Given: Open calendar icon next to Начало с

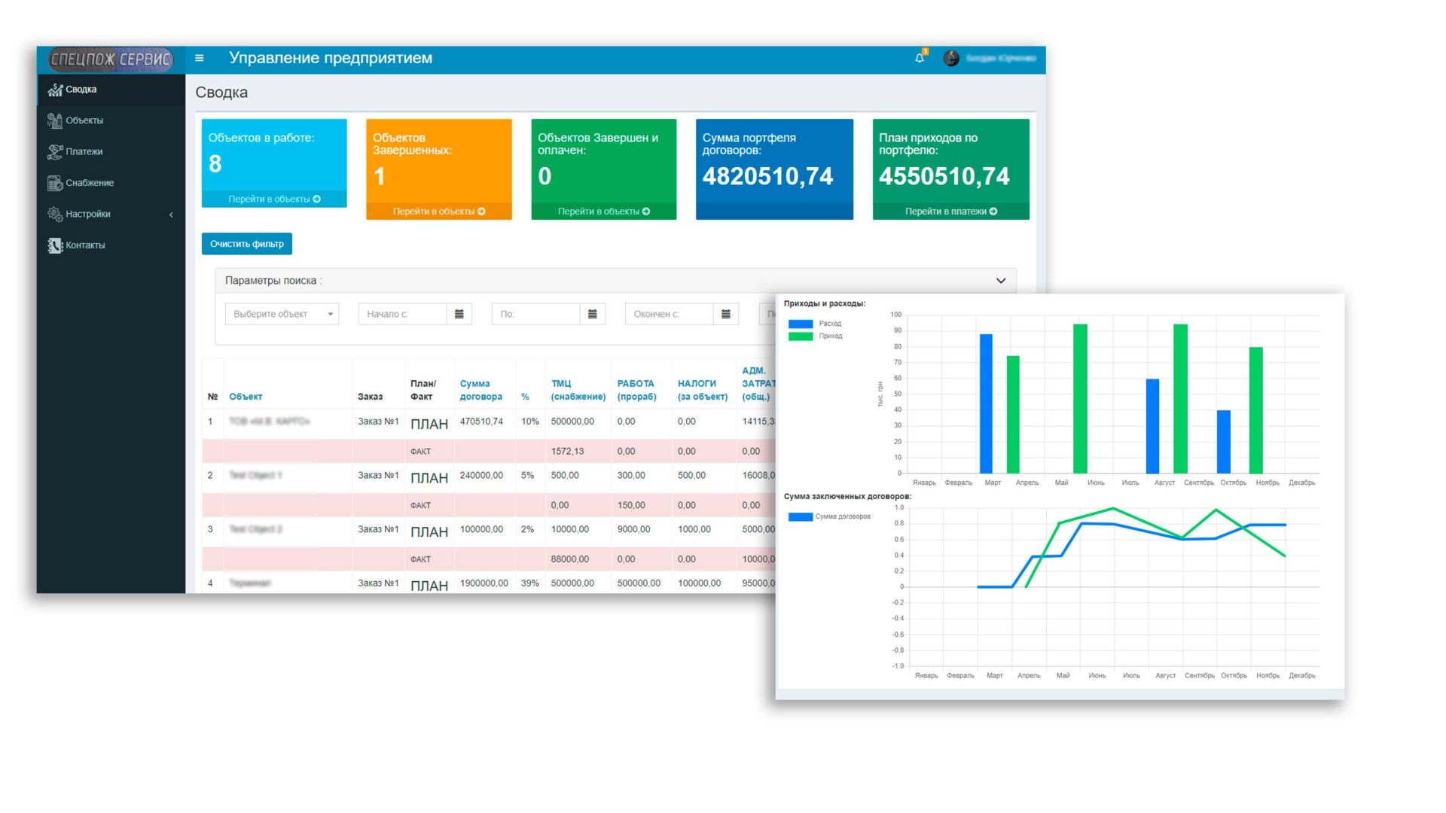Looking at the screenshot, I should tap(459, 314).
